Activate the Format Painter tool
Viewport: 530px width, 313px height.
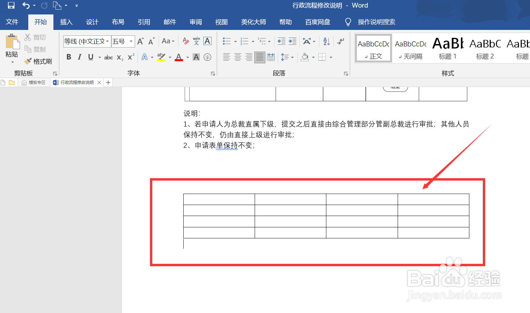pos(38,61)
